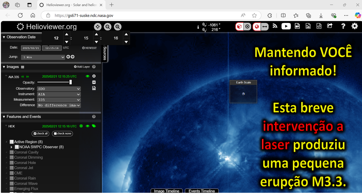362x196 pixels.
Task: Download AIA 335 image file icon
Action: point(94,88)
